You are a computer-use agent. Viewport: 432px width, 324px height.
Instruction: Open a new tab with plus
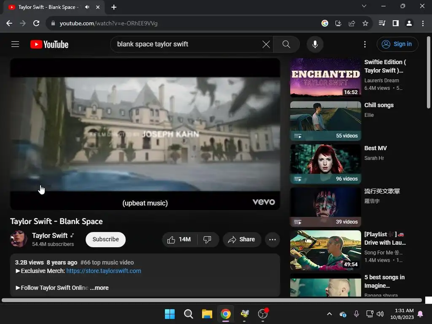[x=114, y=7]
